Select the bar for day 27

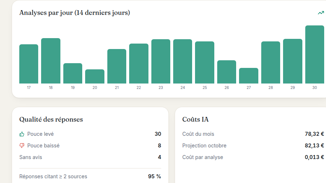249,76
